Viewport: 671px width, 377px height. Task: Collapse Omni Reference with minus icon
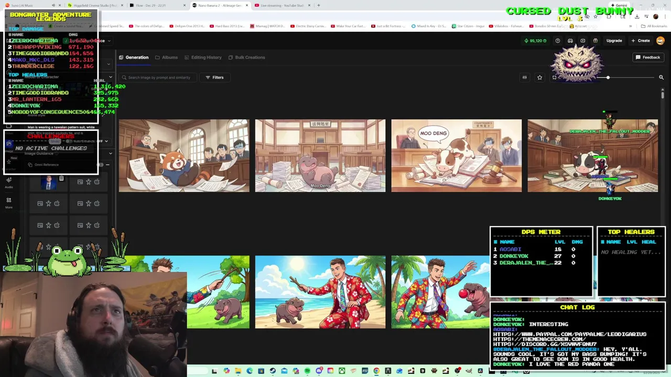107,165
